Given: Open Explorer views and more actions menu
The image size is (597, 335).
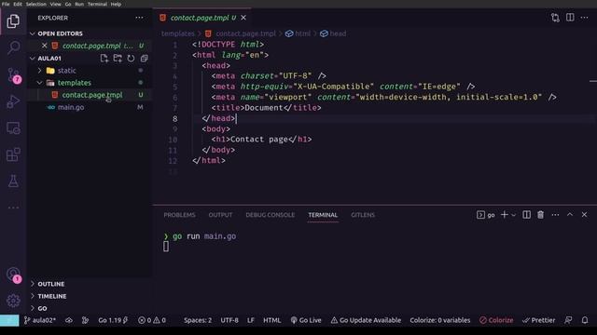Looking at the screenshot, I should [x=139, y=18].
